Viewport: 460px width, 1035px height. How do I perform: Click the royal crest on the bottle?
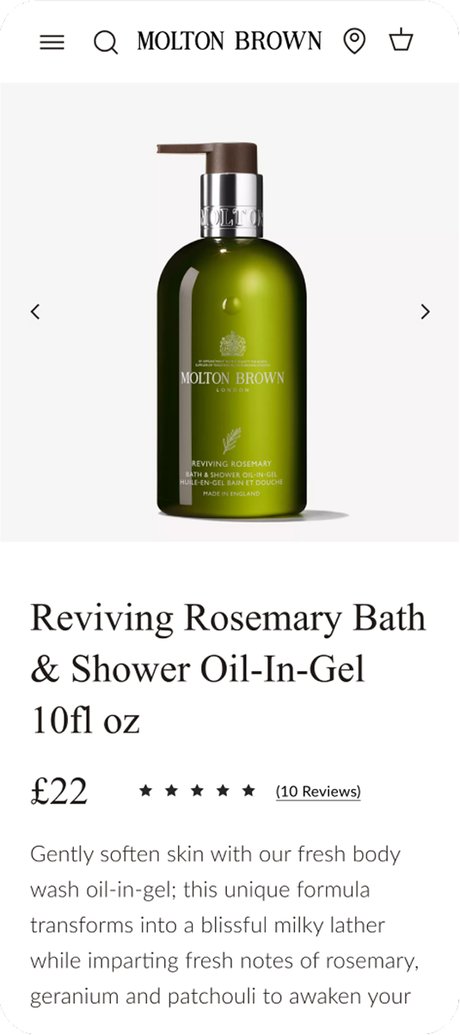[232, 344]
